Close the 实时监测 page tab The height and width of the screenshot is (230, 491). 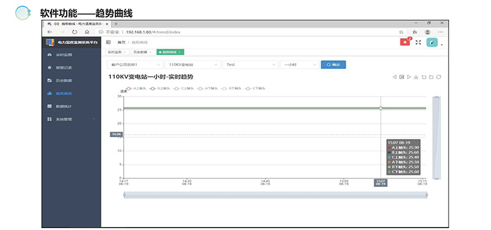[124, 52]
